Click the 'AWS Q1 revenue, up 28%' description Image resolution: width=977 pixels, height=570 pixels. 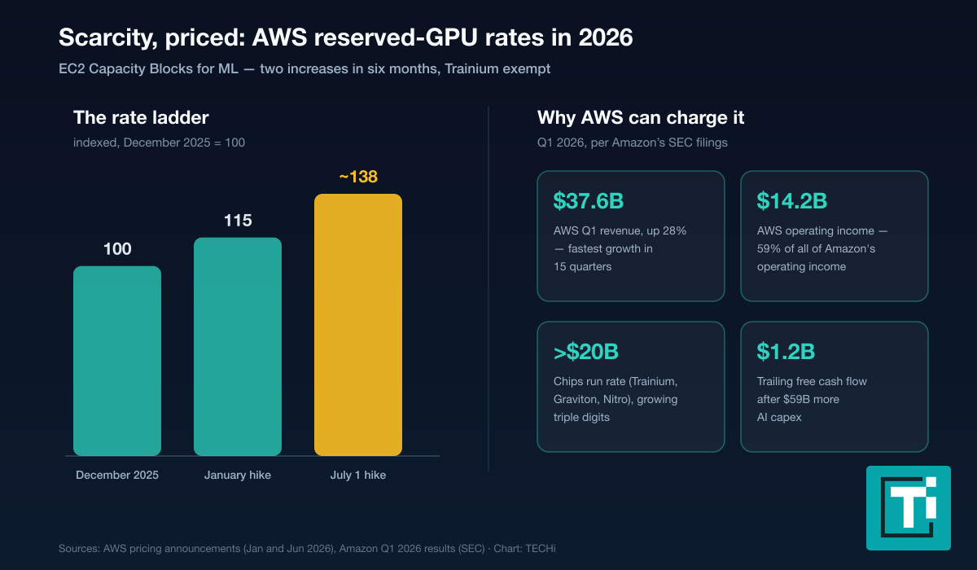(x=620, y=248)
